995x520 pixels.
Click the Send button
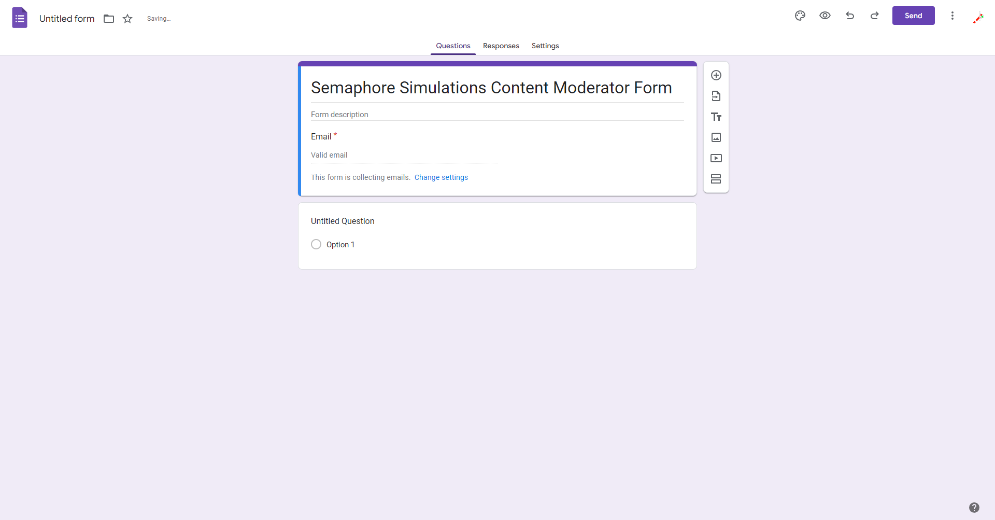click(913, 16)
